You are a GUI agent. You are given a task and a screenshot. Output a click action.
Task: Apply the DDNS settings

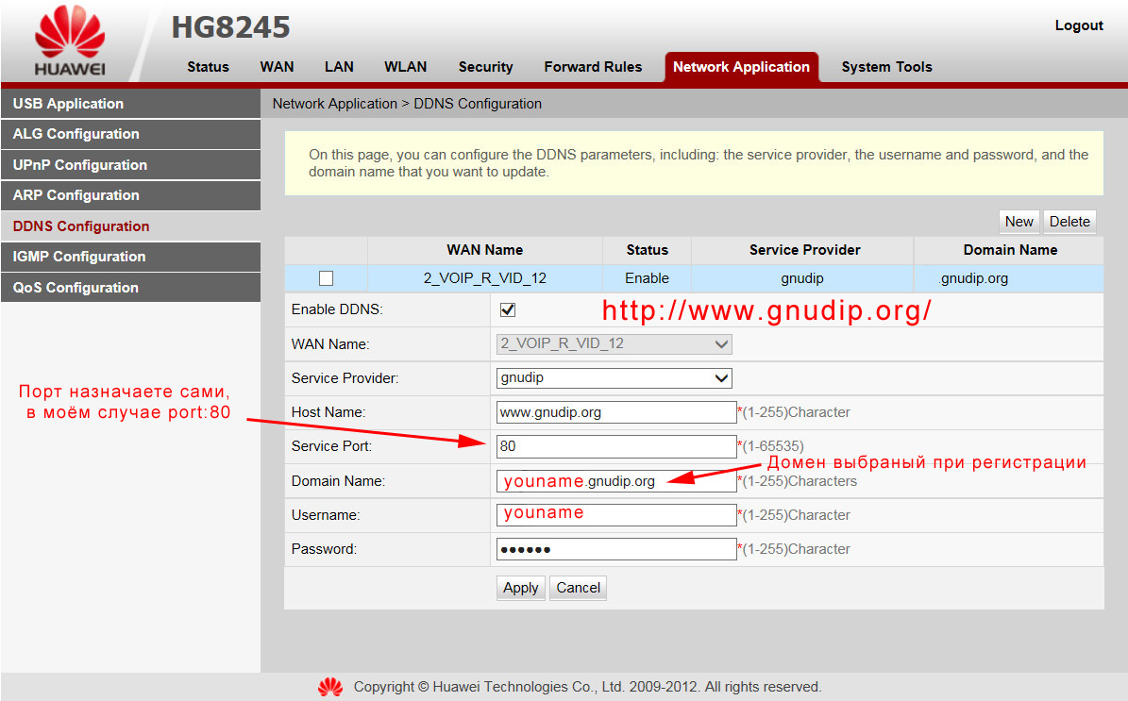[520, 588]
